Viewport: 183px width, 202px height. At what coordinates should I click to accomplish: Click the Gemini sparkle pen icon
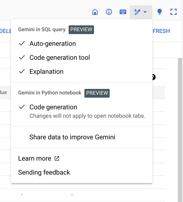pyautogui.click(x=137, y=12)
